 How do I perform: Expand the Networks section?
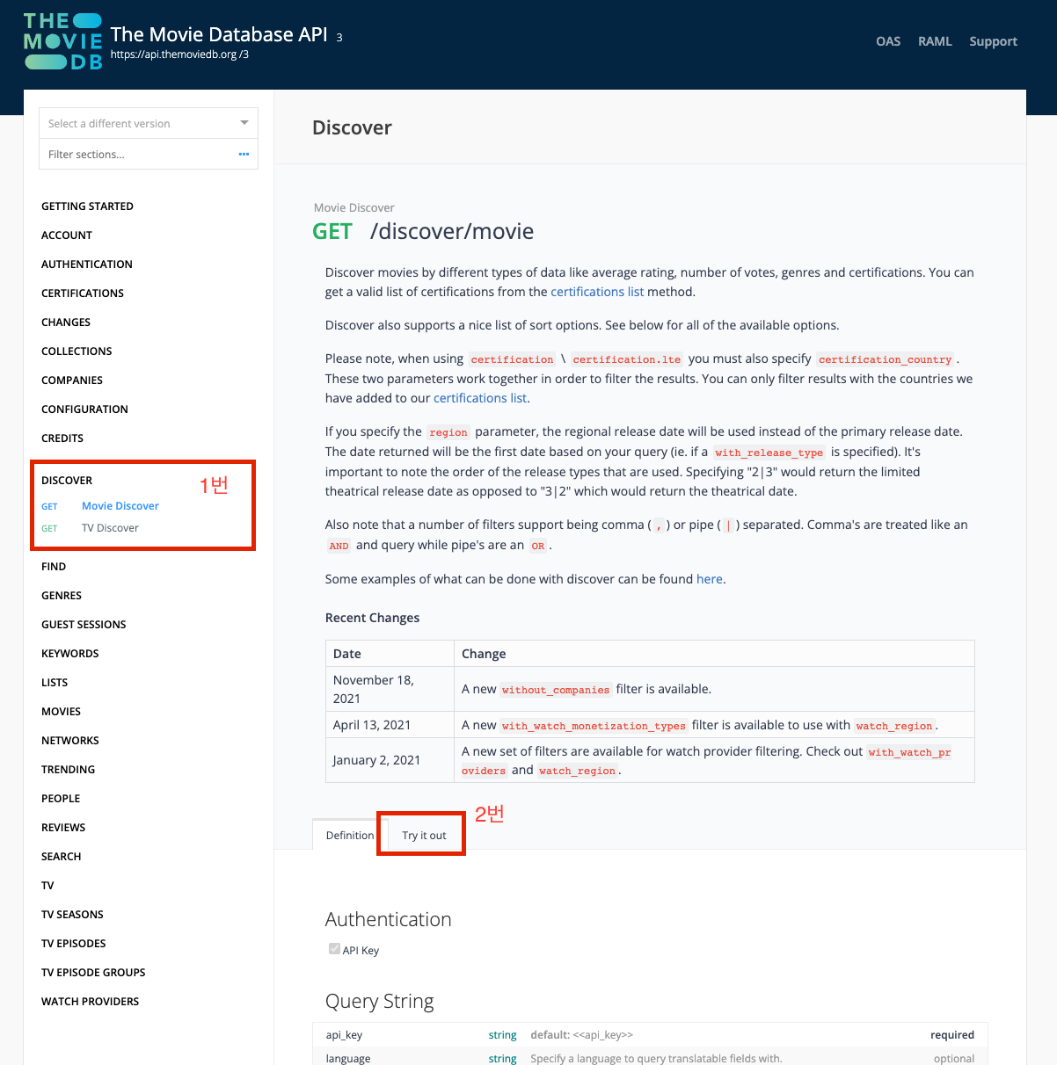pos(70,741)
